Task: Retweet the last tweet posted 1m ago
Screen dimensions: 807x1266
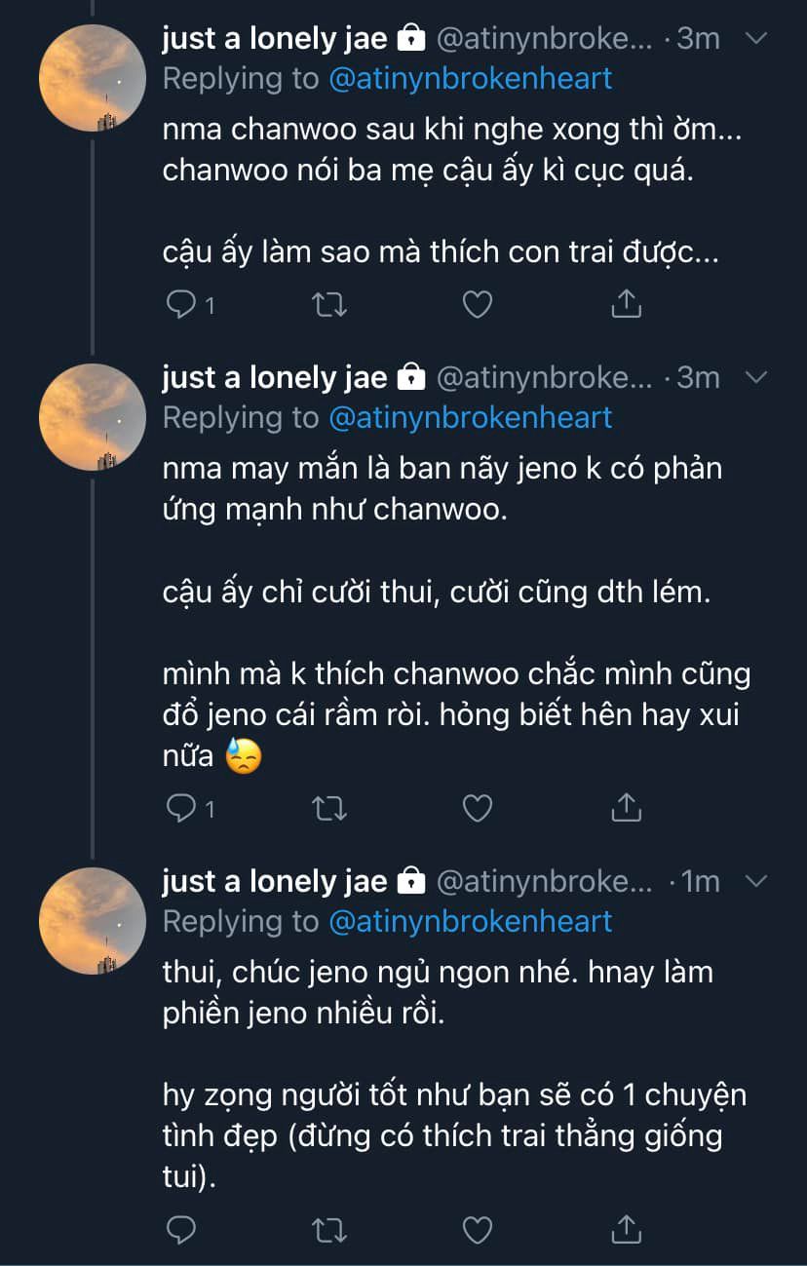Action: tap(329, 1230)
